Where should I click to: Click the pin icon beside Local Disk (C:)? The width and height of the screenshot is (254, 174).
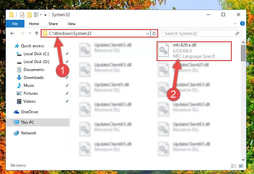coord(67,54)
